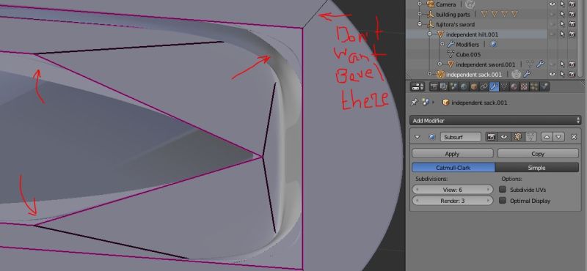Open the World properties tab
Image resolution: width=587 pixels, height=271 pixels.
464,86
